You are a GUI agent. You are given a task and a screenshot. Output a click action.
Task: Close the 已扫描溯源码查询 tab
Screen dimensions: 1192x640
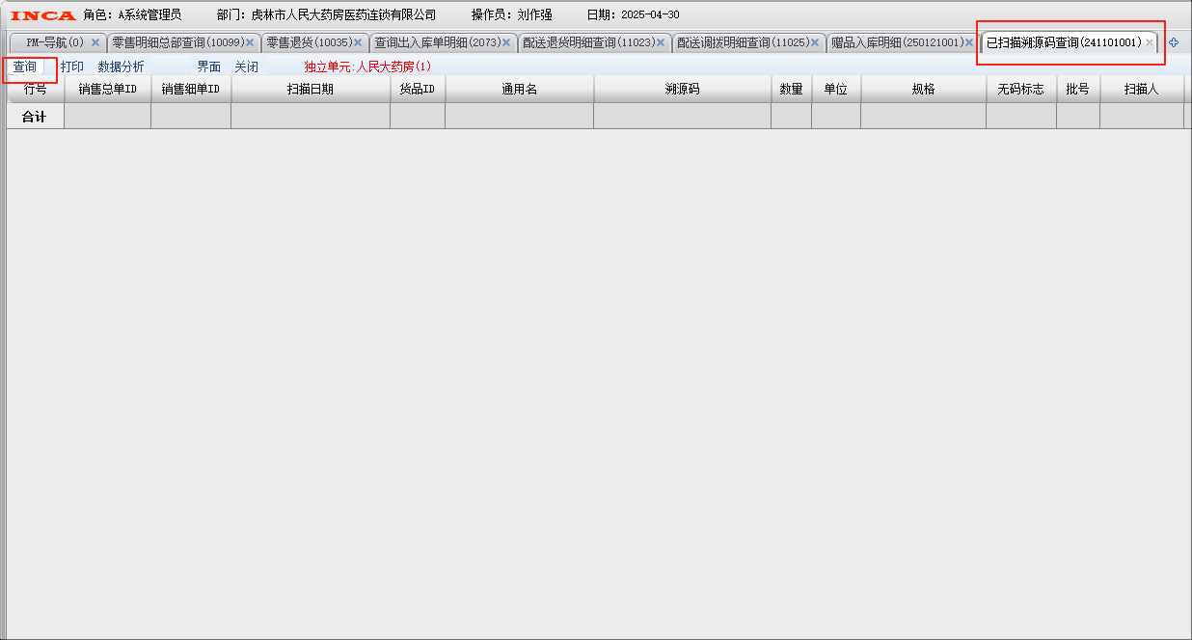1150,42
